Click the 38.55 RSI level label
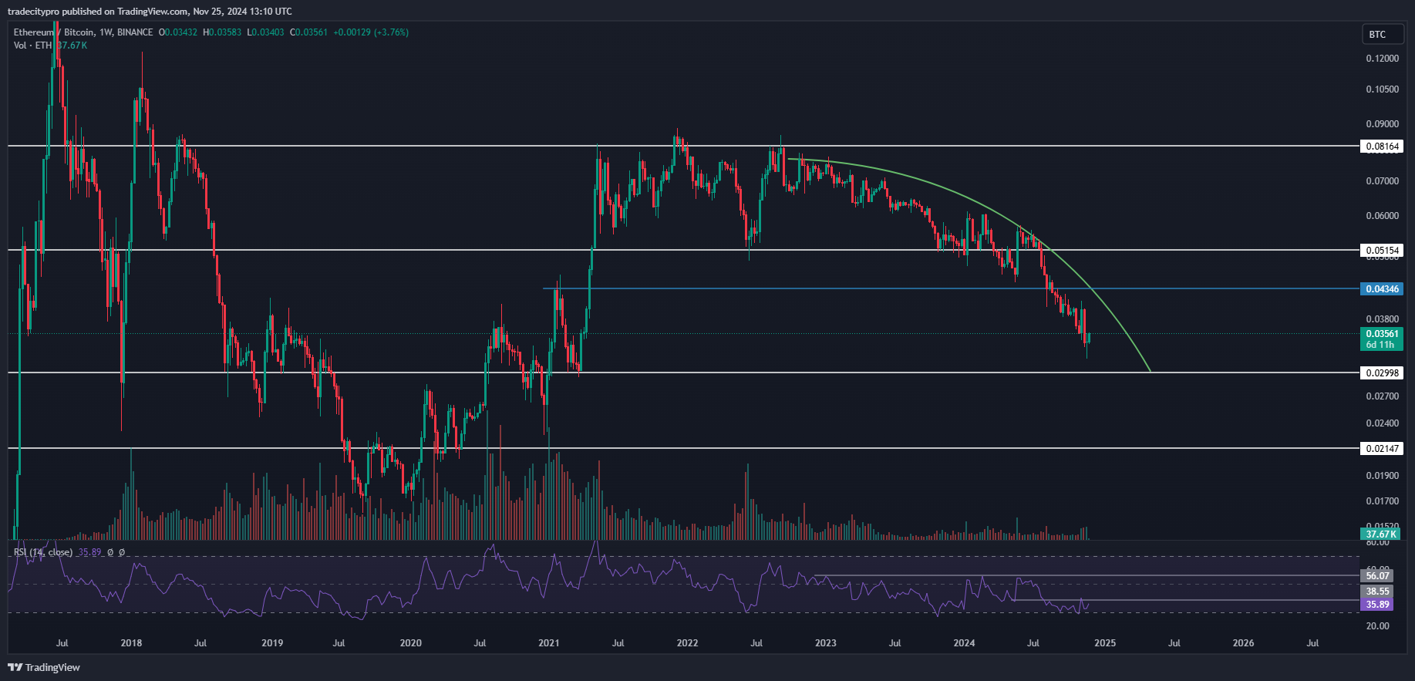Screen dimensions: 1415x681 1377,592
